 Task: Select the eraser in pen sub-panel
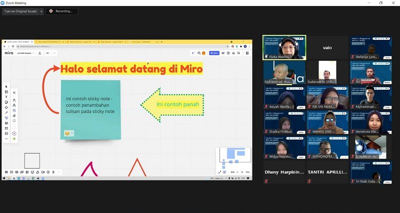pyautogui.click(x=14, y=116)
